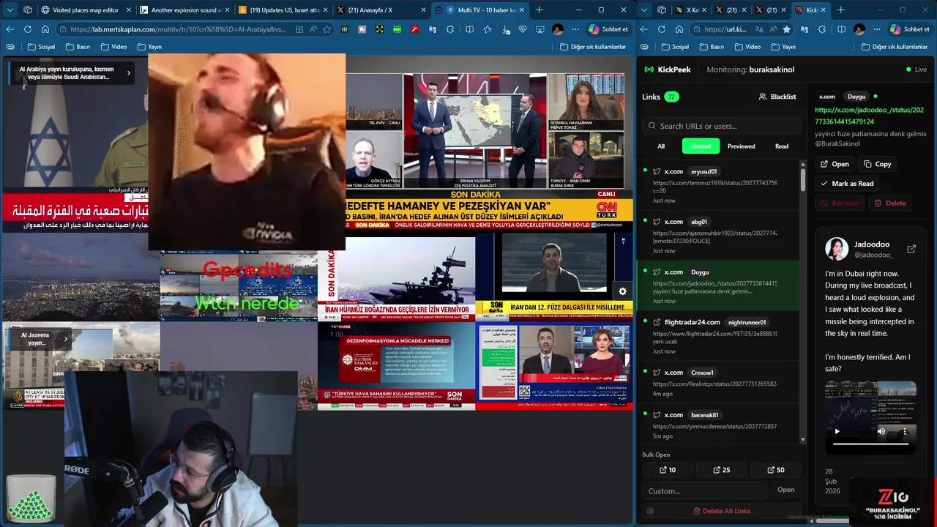The image size is (937, 527).
Task: Expand the Al Arabiya channel info chevron
Action: 129,72
